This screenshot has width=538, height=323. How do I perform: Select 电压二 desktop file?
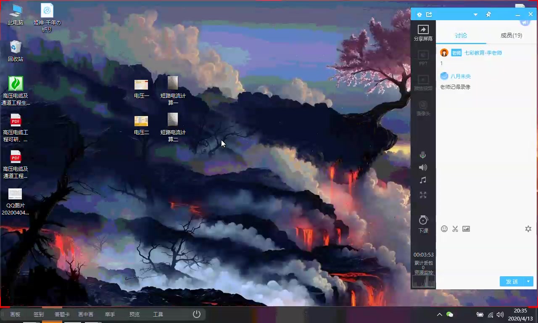(142, 124)
